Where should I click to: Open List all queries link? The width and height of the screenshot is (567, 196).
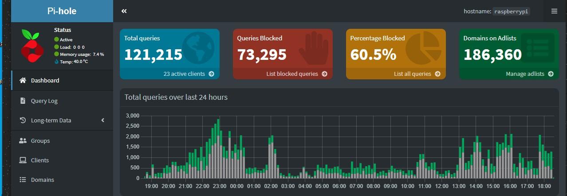(x=417, y=74)
